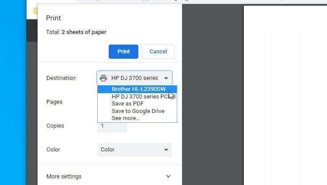Open See more… destinations list
Image resolution: width=327 pixels, height=185 pixels.
pyautogui.click(x=125, y=118)
